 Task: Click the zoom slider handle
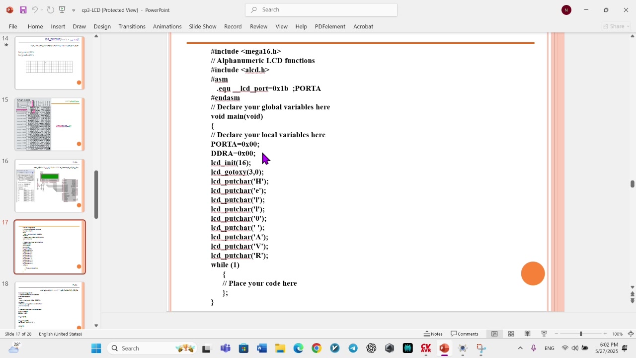tap(581, 334)
